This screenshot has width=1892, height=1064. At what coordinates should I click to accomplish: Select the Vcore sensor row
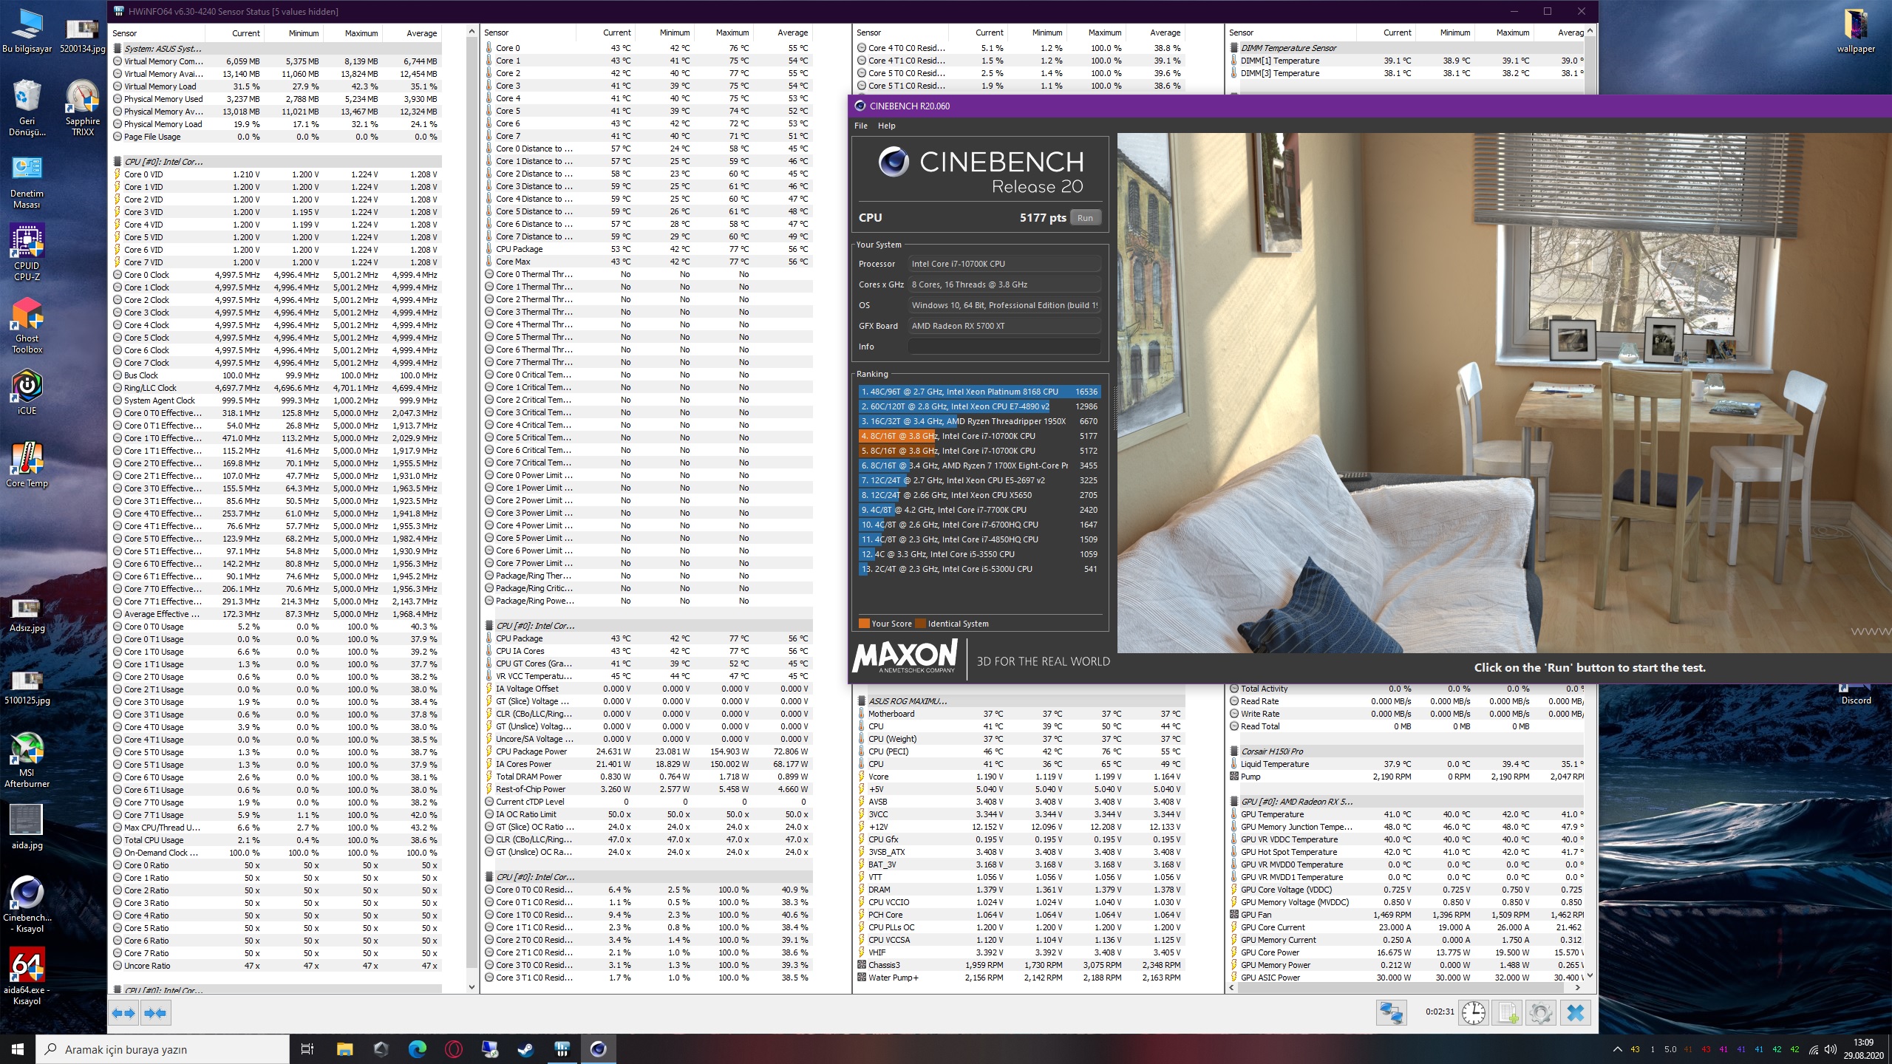click(1021, 777)
